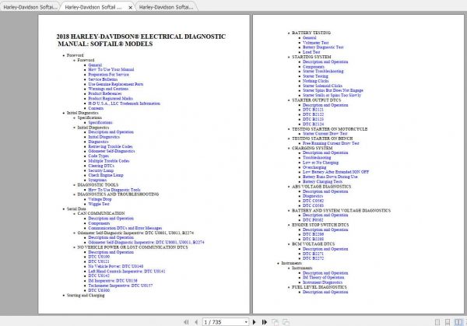Click 'FUEL LEVEL DIAGNOSTICS' heading text
This screenshot has height=326, width=467.
[x=319, y=287]
